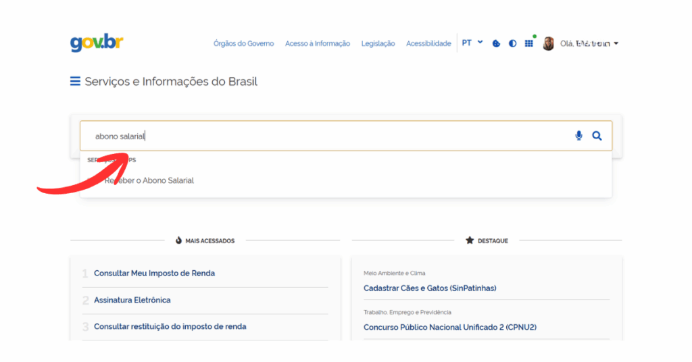Open the hamburger menu icon
692x362 pixels.
[x=75, y=82]
